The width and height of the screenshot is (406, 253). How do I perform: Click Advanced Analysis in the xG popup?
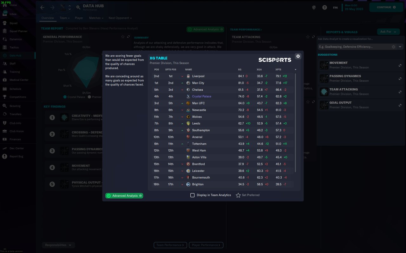[x=124, y=196]
